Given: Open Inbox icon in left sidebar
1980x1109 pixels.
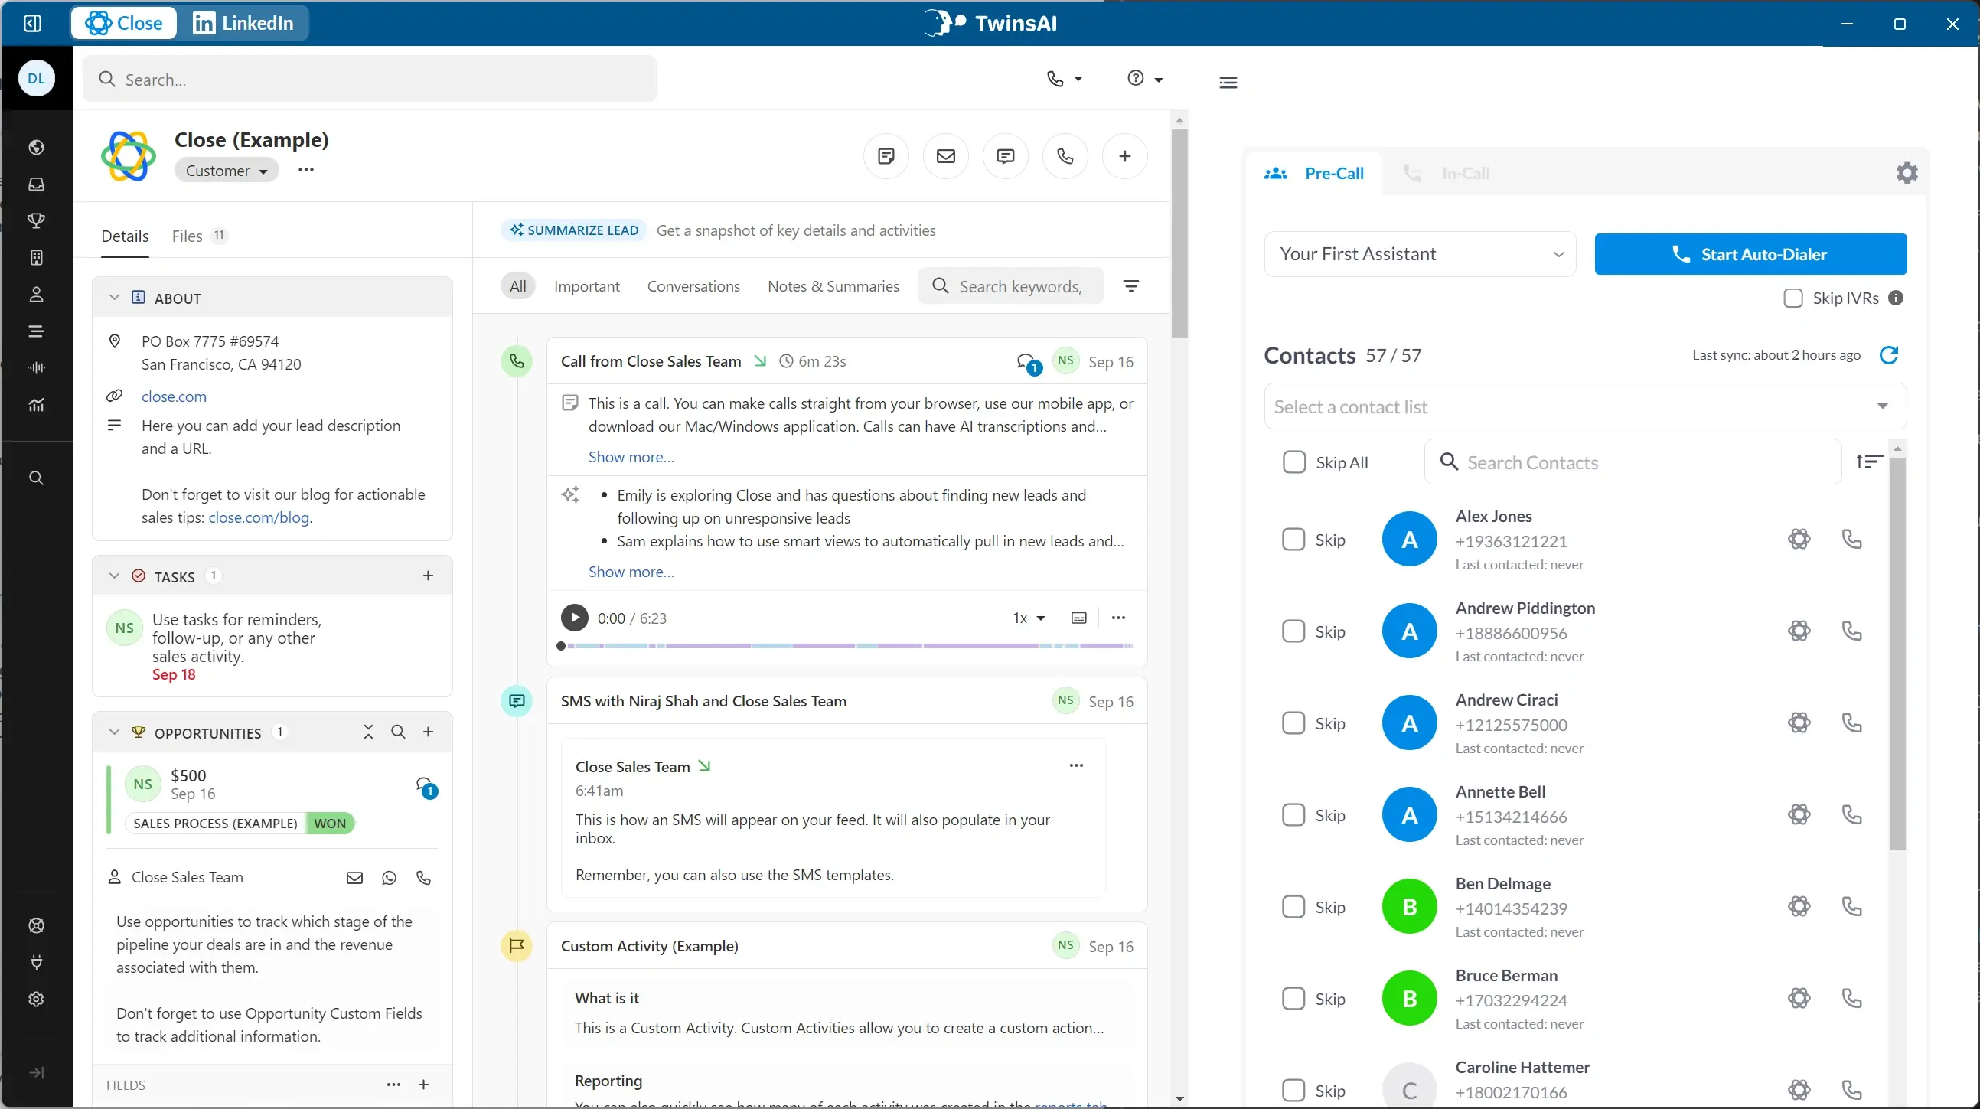Looking at the screenshot, I should 36,184.
